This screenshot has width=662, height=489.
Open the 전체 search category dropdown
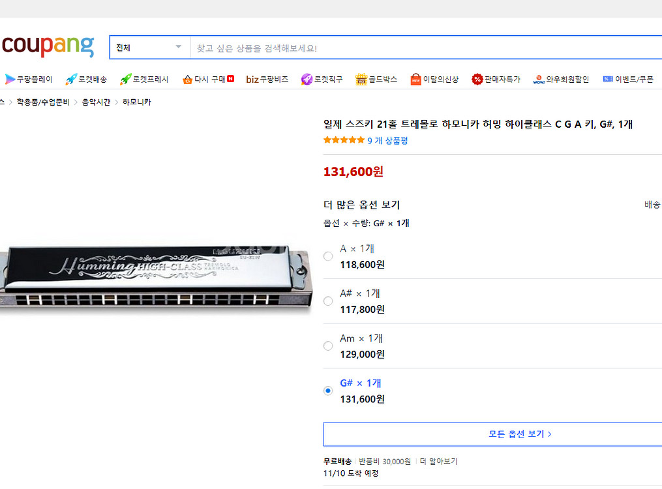[149, 48]
